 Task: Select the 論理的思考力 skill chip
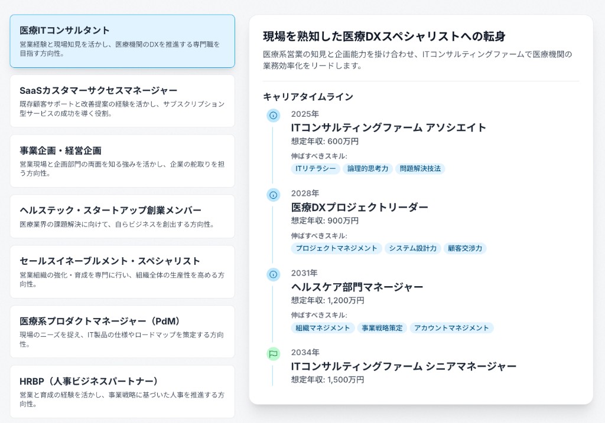pos(367,169)
